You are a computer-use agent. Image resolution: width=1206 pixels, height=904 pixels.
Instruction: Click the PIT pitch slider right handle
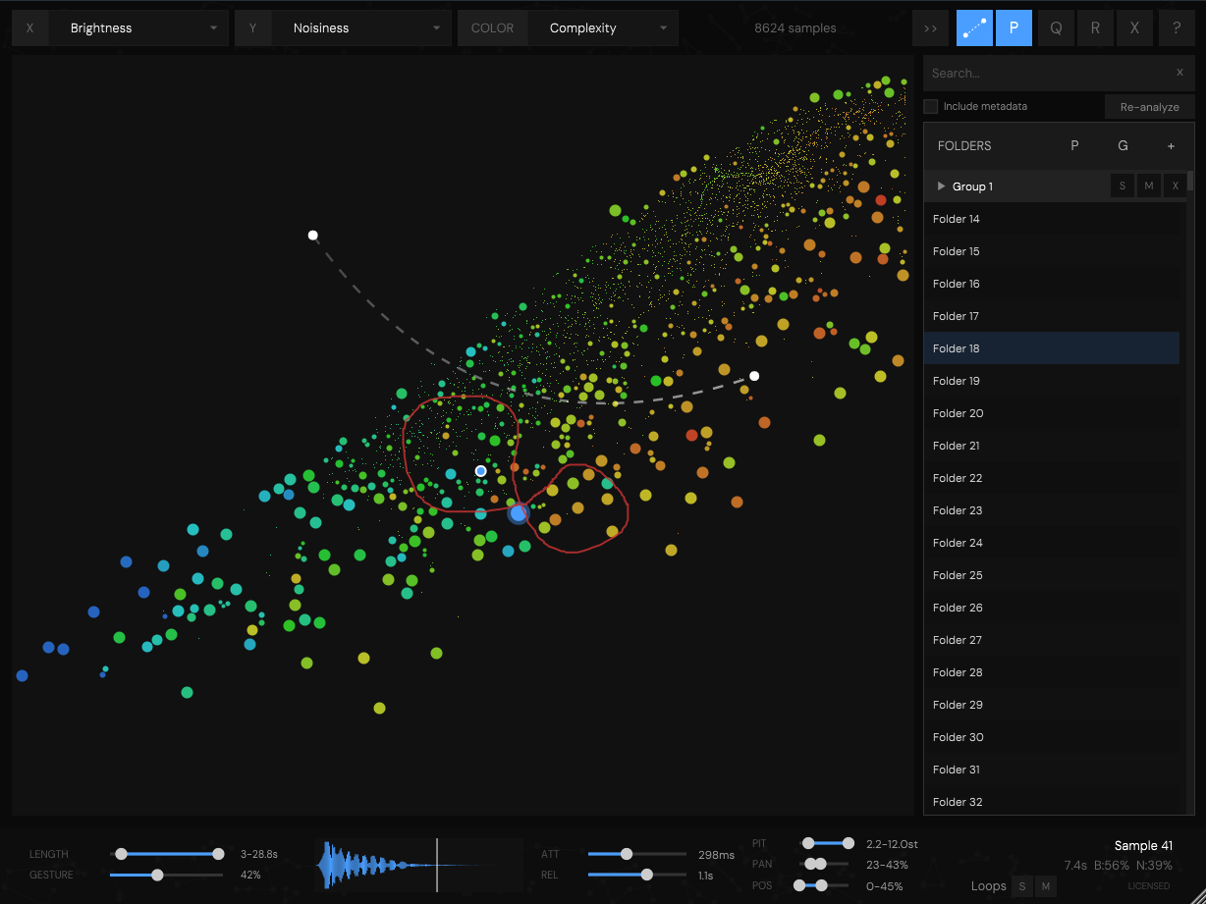coord(848,843)
